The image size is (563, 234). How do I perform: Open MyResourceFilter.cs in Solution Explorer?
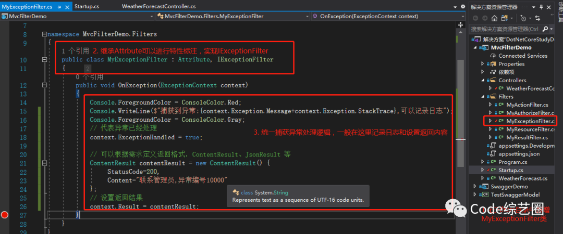click(x=530, y=129)
